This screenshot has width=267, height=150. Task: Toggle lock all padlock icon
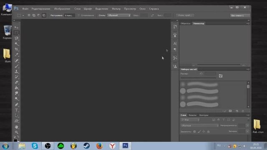[x=208, y=132]
